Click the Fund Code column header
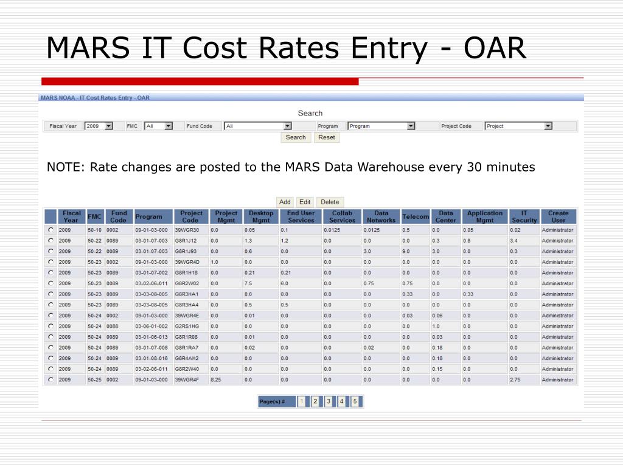Screen dimensions: 623x467 119,216
